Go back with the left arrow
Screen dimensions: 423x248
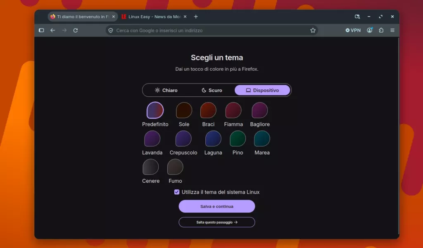[x=52, y=30]
